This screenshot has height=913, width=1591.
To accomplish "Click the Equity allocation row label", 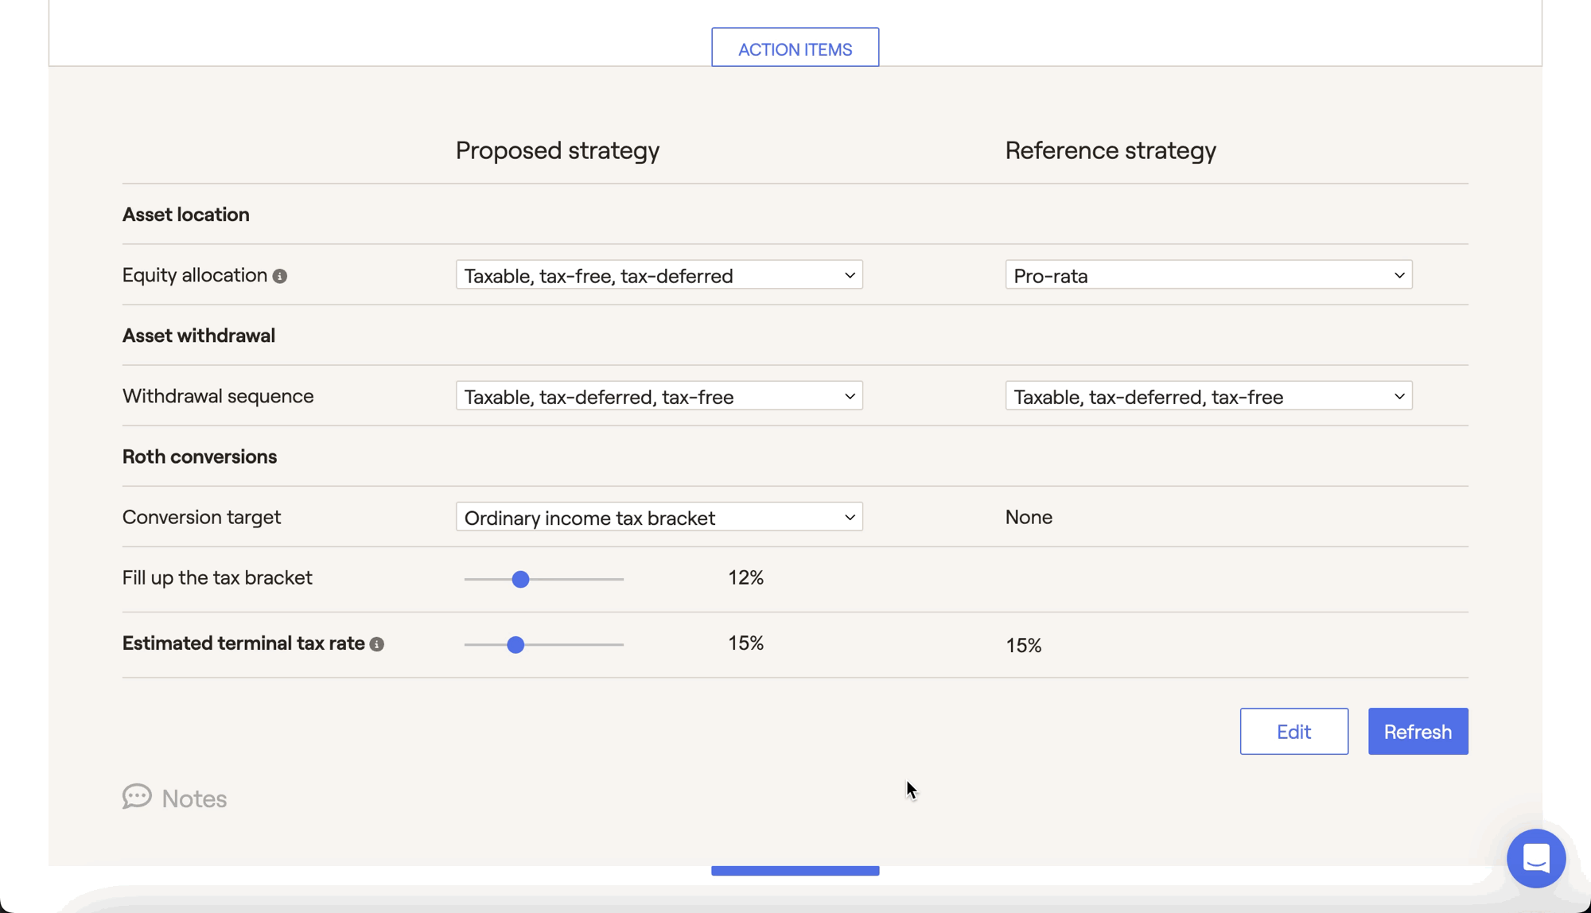I will coord(195,275).
